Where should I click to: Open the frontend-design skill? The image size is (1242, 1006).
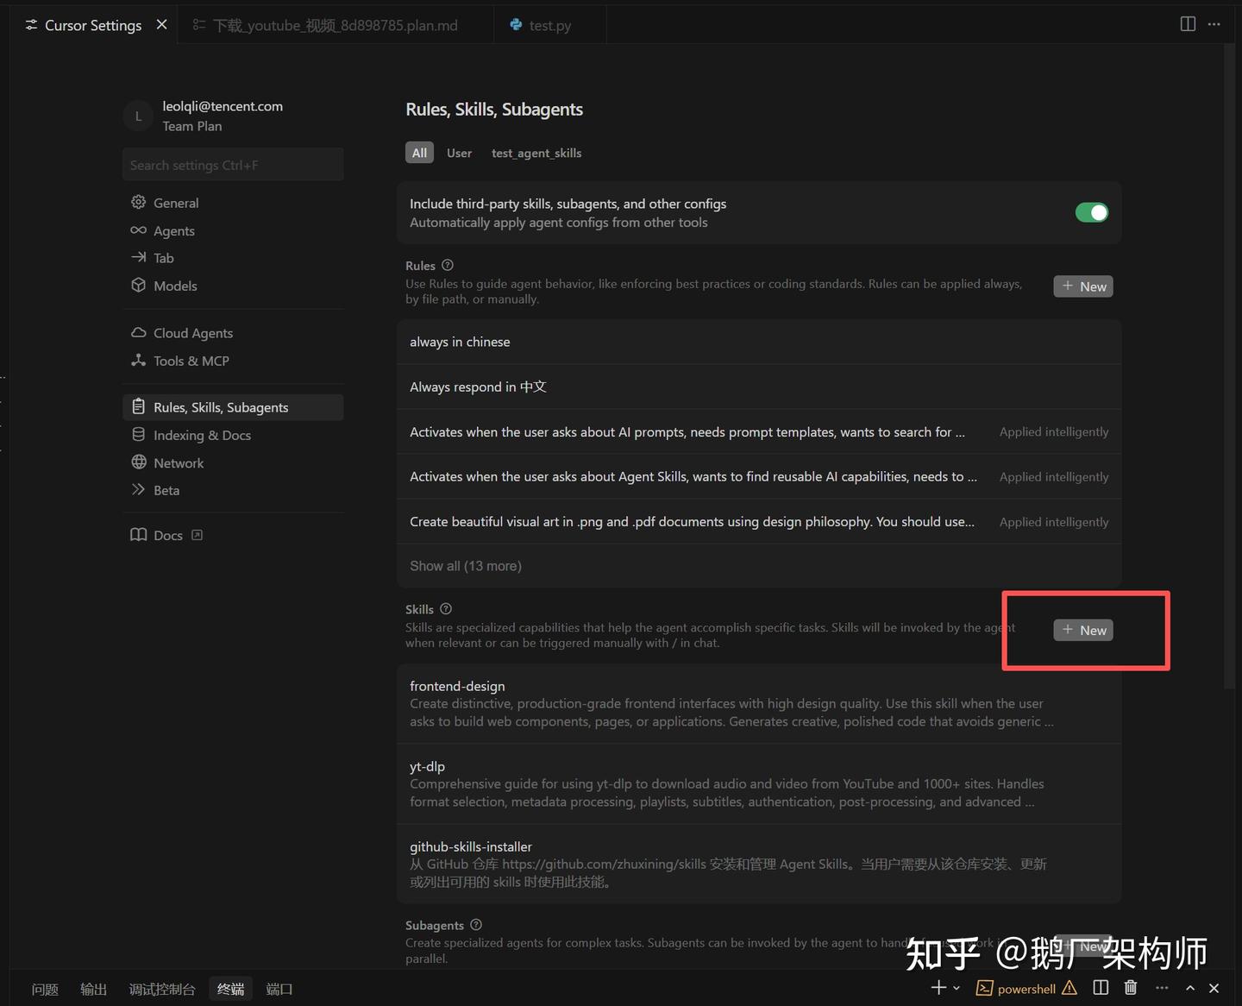[759, 704]
